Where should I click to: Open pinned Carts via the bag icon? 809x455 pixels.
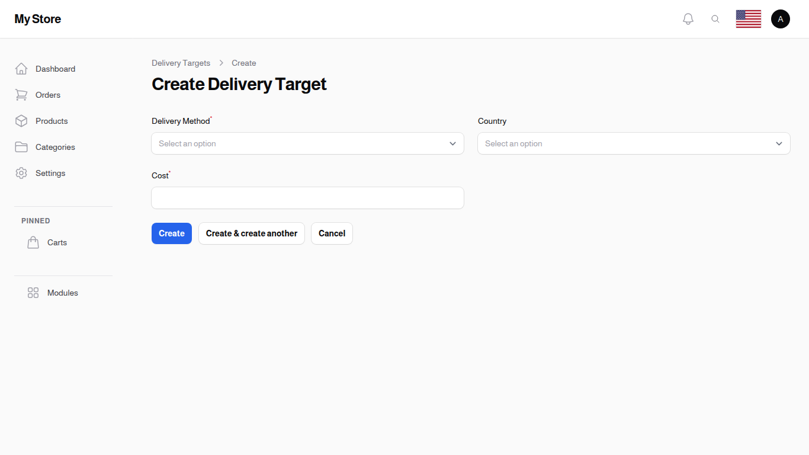33,242
